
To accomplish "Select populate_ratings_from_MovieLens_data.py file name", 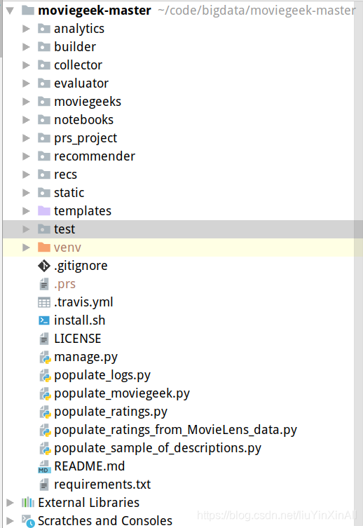I will (x=175, y=430).
